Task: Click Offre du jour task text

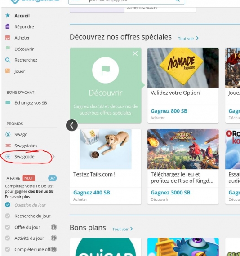Action: point(27,227)
